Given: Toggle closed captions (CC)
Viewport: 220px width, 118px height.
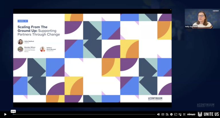Looking at the screenshot, I should [163, 114].
